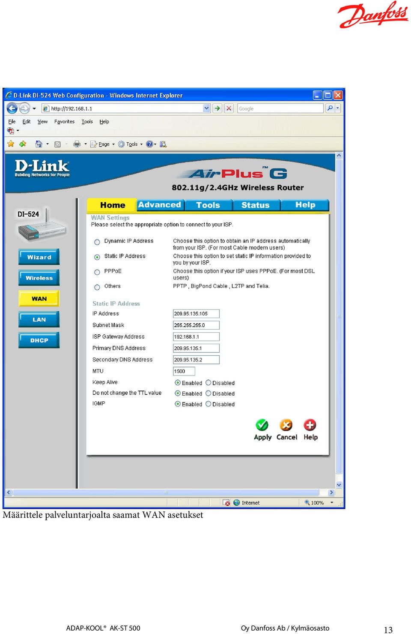Click the horizontal scrollbar thumb

(x=166, y=493)
